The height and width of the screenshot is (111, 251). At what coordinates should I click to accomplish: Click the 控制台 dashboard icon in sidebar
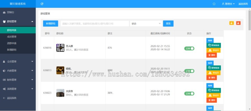4,12
